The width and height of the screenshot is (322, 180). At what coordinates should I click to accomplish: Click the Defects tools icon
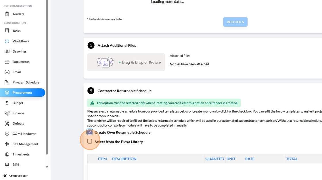point(7,123)
